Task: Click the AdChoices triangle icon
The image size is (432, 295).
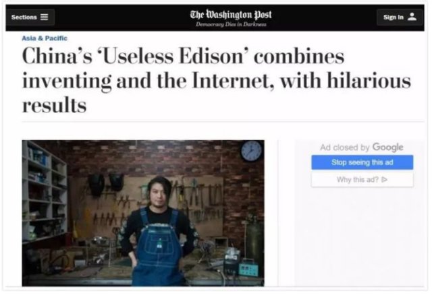Action: point(385,180)
